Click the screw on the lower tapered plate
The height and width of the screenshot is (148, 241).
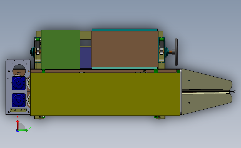[189, 103]
